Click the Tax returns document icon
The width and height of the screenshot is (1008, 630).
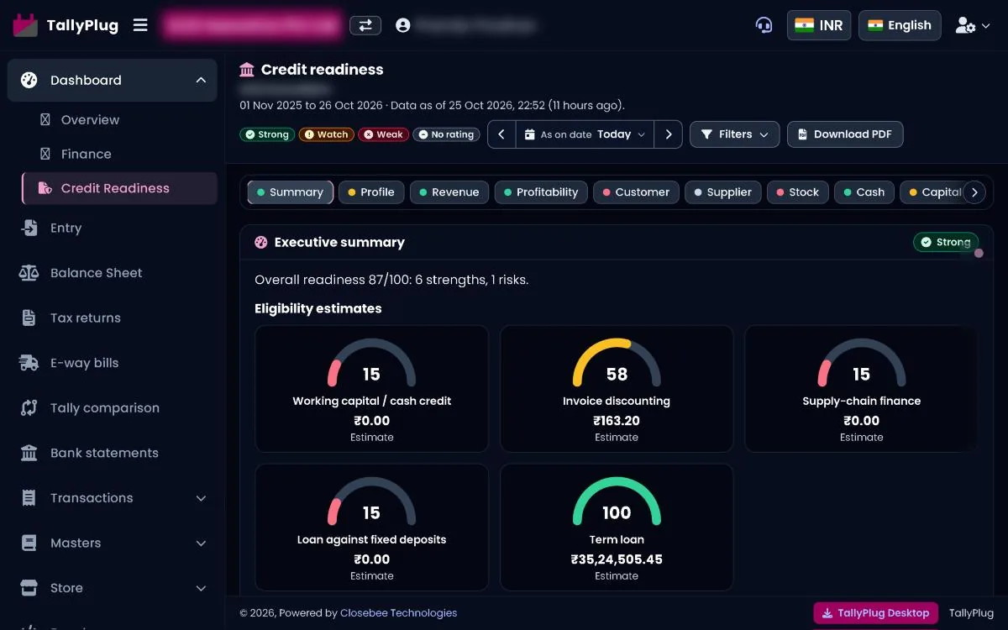coord(29,318)
